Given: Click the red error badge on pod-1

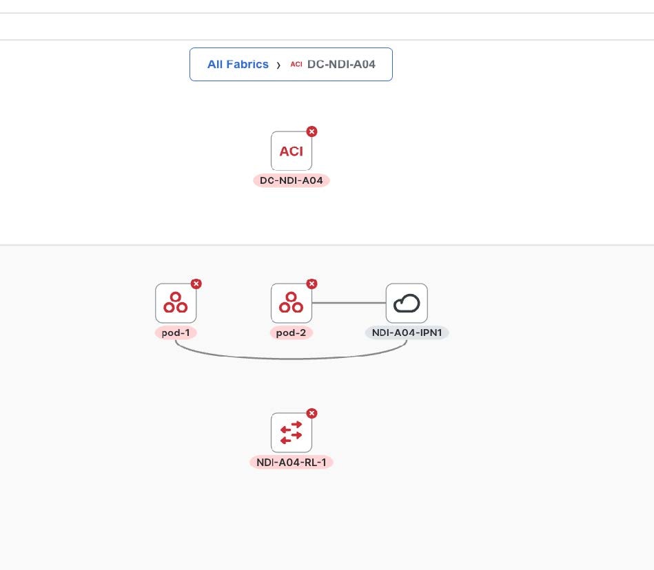Looking at the screenshot, I should (196, 284).
